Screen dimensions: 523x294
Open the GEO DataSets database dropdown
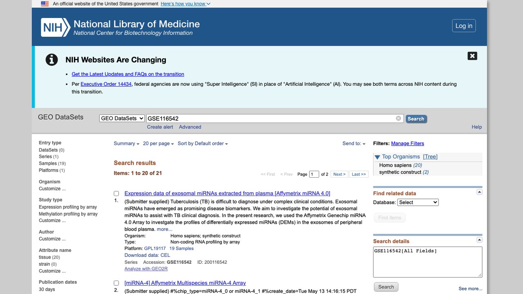(x=122, y=118)
